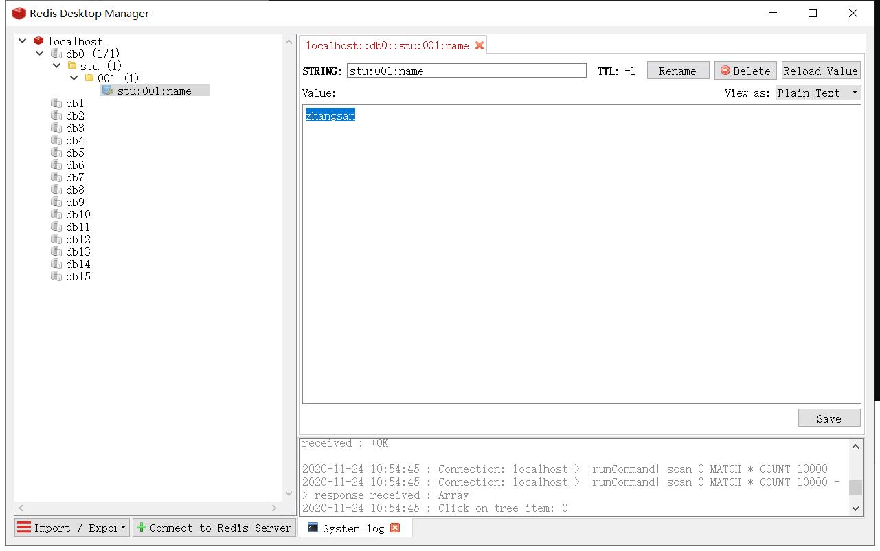Click the db9 database icon
Viewport: 880px width, 551px height.
point(56,202)
